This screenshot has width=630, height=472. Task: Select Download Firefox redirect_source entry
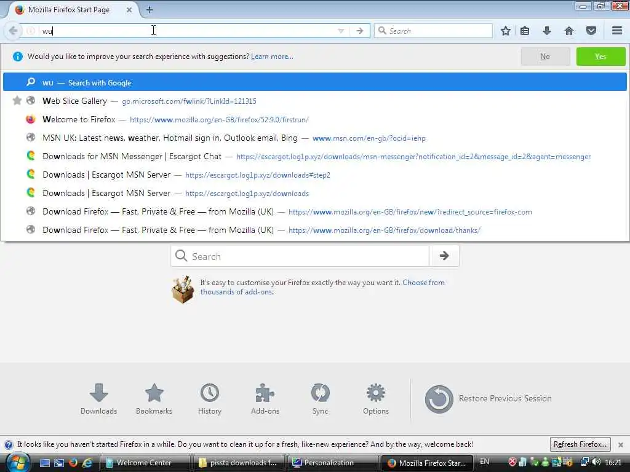pyautogui.click(x=315, y=211)
